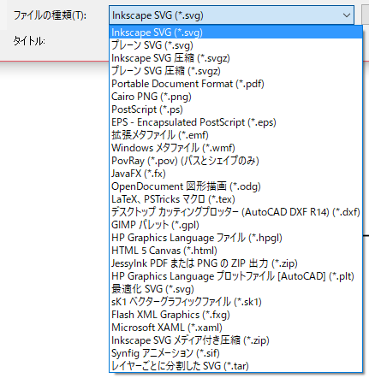This screenshot has height=384, width=369.
Task: Pick Flash XML Graphics (*.fxg)
Action: 235,315
